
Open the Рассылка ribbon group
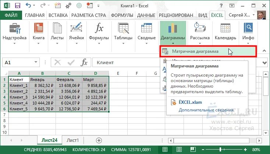200,33
